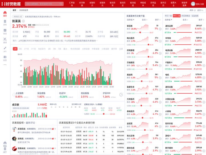Sort stocks list by 涨跌幅
The width and height of the screenshot is (206, 155).
(x=130, y=20)
